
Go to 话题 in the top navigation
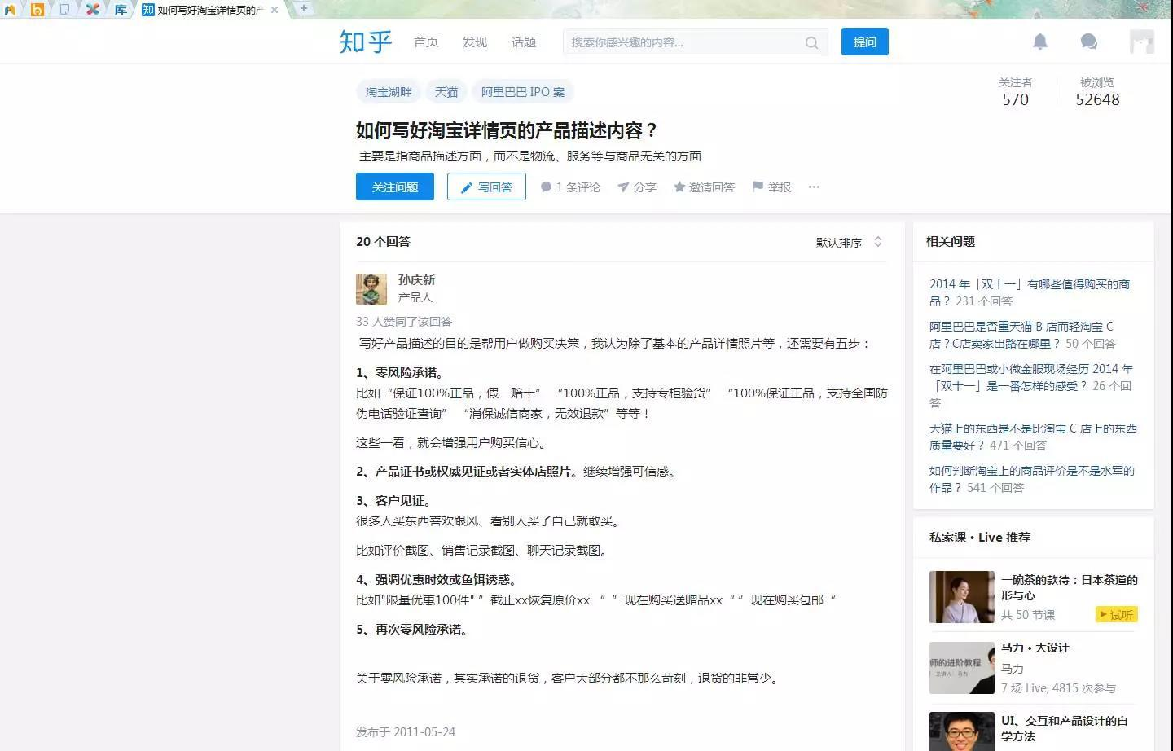tap(524, 42)
